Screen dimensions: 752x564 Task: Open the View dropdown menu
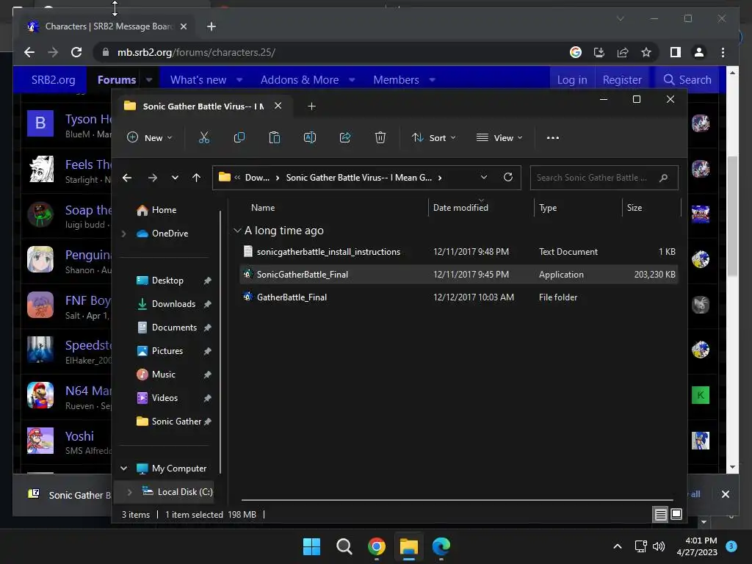[499, 137]
